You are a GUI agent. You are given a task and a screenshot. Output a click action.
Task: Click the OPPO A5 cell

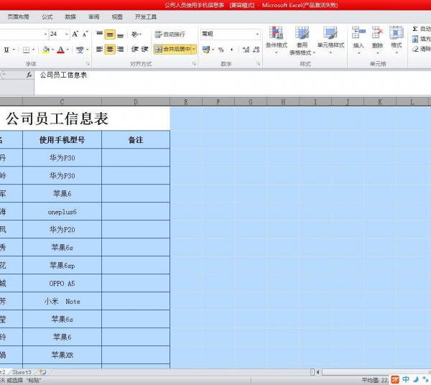click(62, 283)
